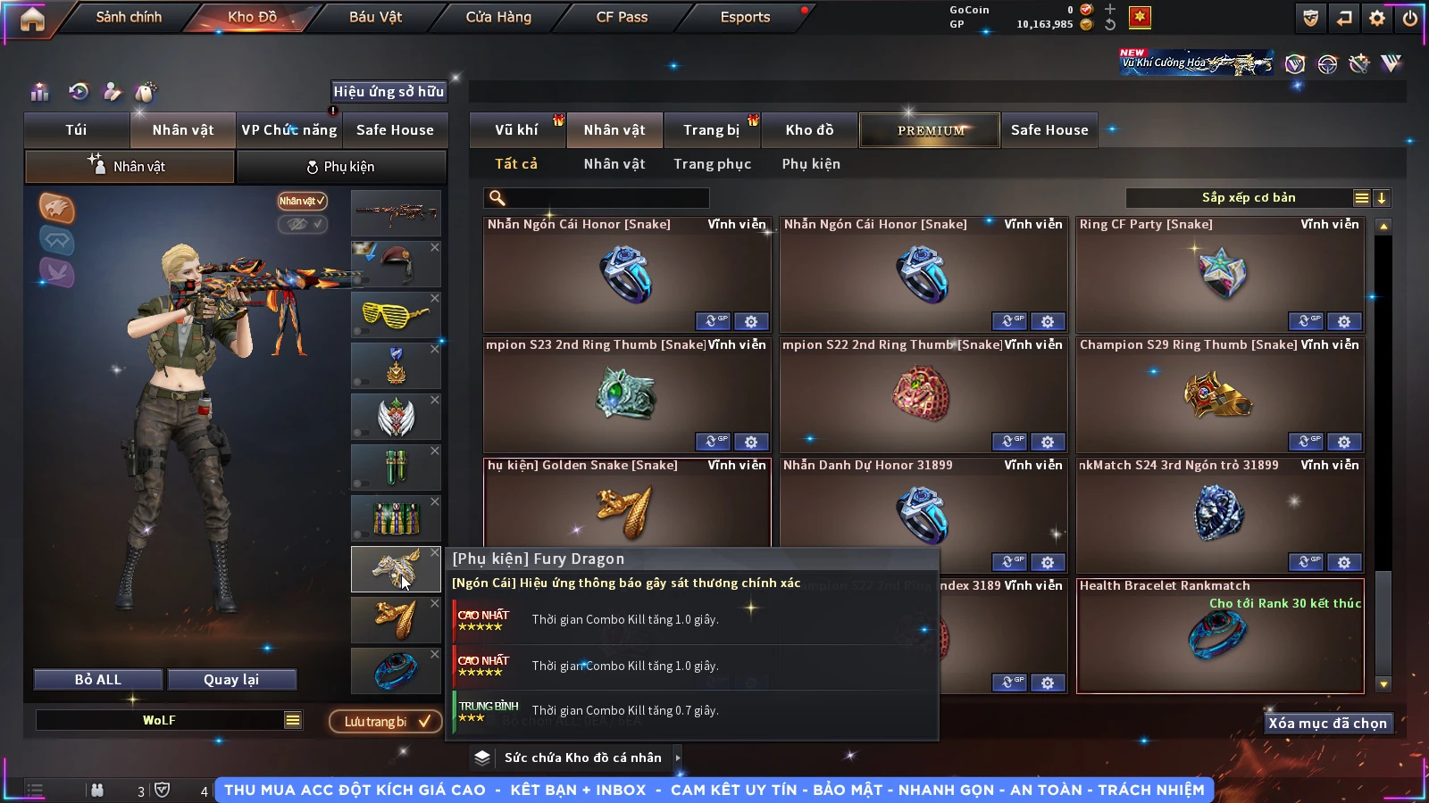Toggle the hide eye checkbox on character preview
1429x803 pixels.
click(x=302, y=224)
